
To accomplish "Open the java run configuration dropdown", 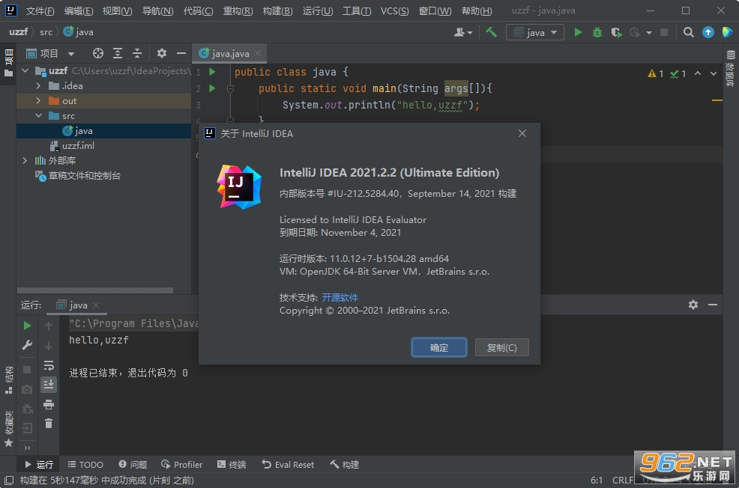I will (535, 32).
